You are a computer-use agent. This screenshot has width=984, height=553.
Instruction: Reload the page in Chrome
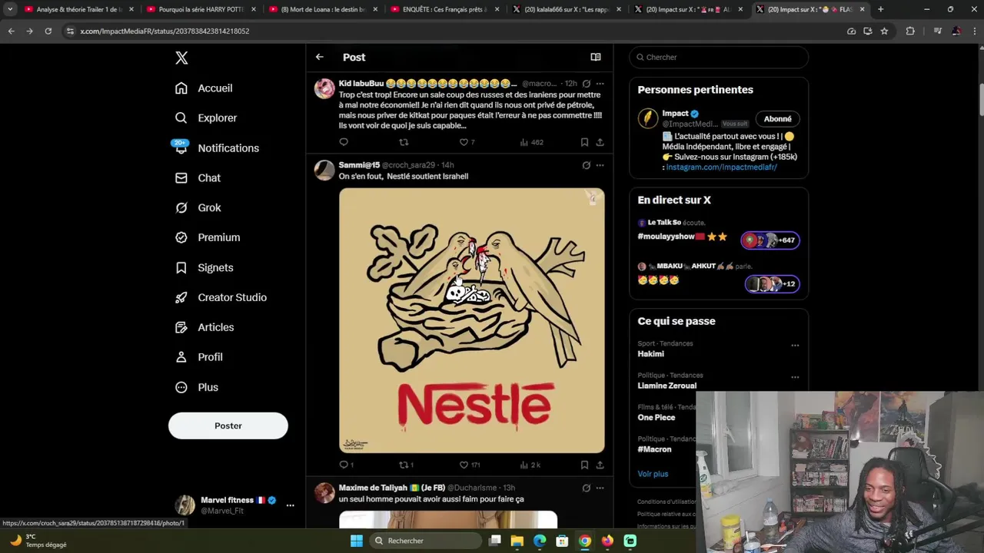point(48,31)
